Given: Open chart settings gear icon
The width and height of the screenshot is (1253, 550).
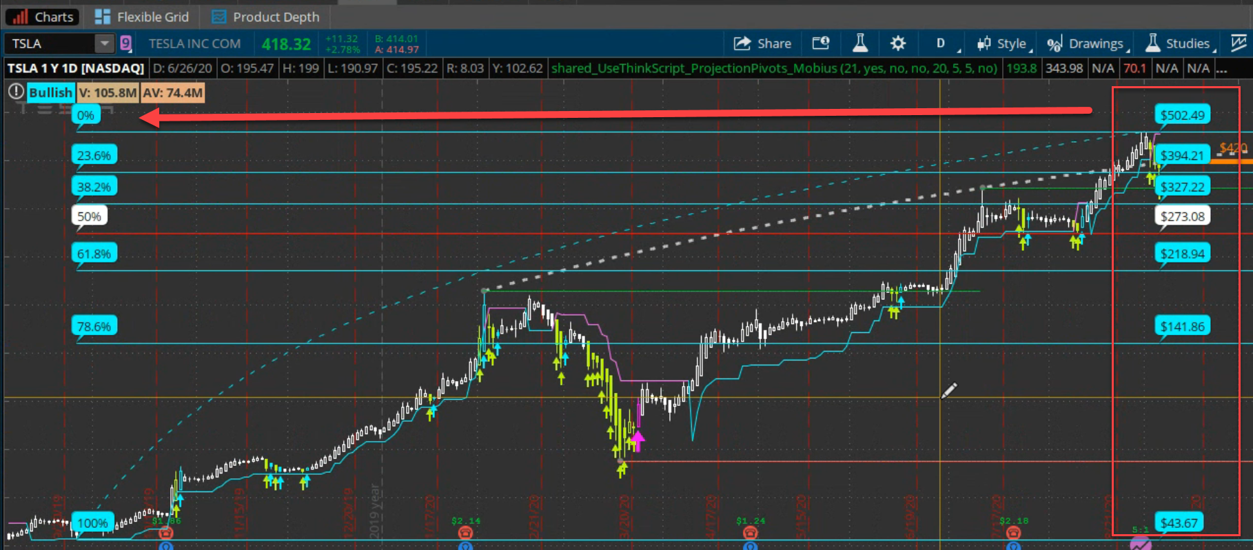Looking at the screenshot, I should (x=897, y=43).
